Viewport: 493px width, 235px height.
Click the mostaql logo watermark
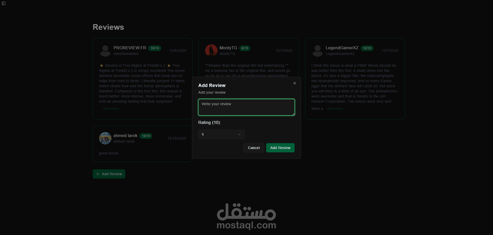(246, 217)
